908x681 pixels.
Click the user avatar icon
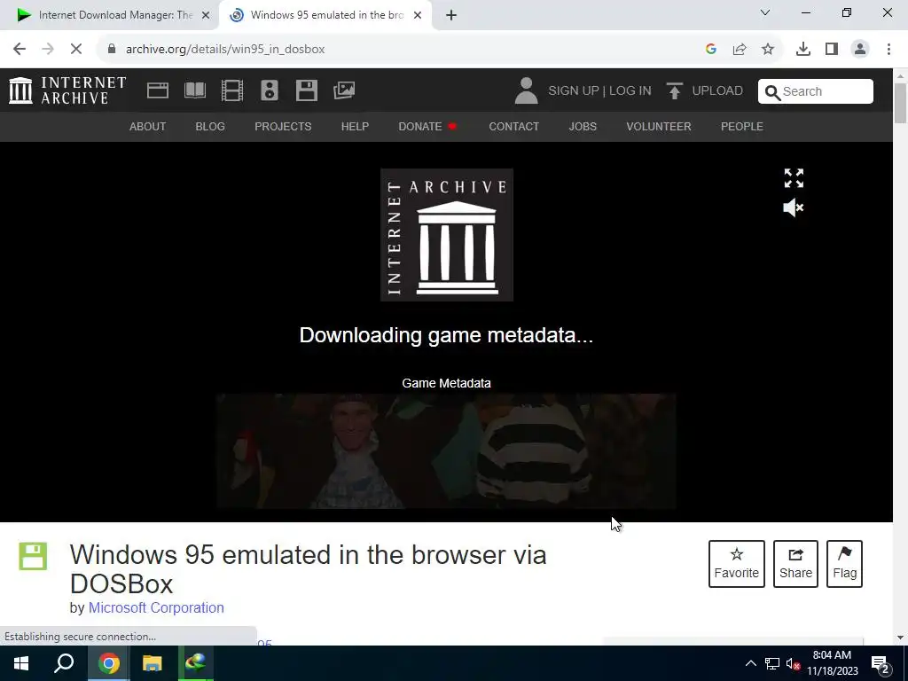coord(527,91)
